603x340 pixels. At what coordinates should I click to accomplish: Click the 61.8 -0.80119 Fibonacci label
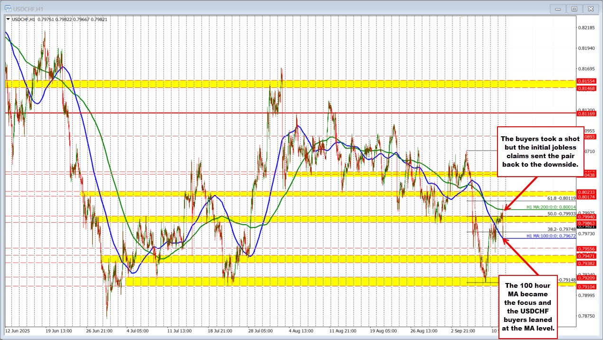(x=562, y=198)
